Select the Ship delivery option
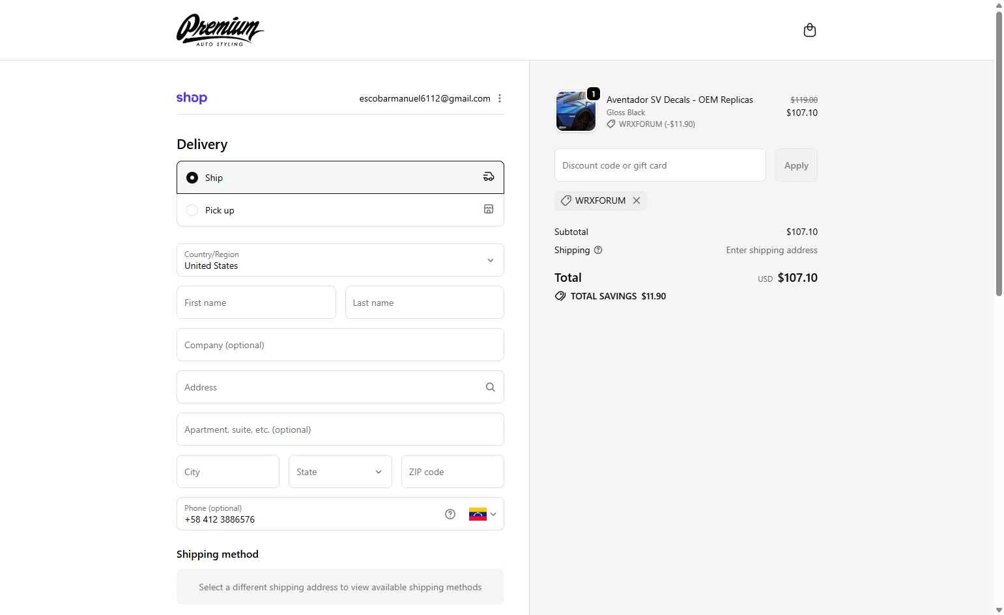Image resolution: width=1004 pixels, height=615 pixels. pos(340,177)
